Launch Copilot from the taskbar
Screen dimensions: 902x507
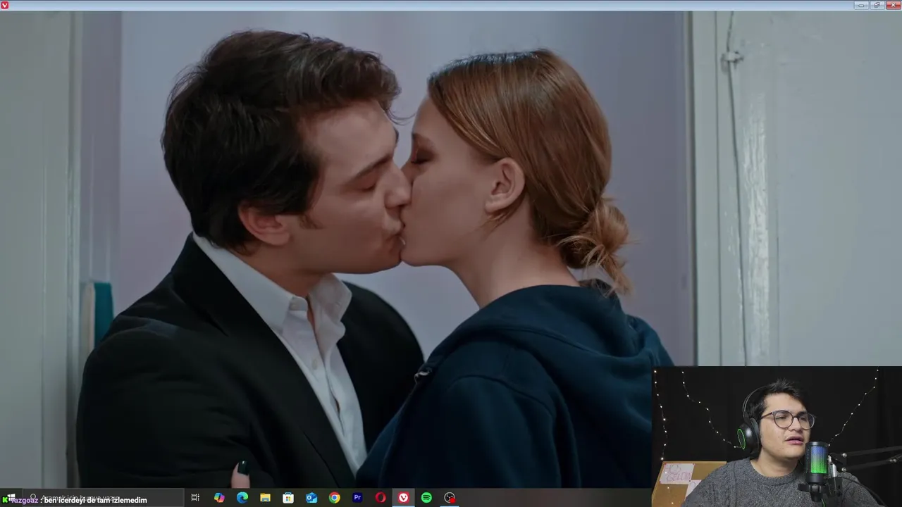[219, 498]
